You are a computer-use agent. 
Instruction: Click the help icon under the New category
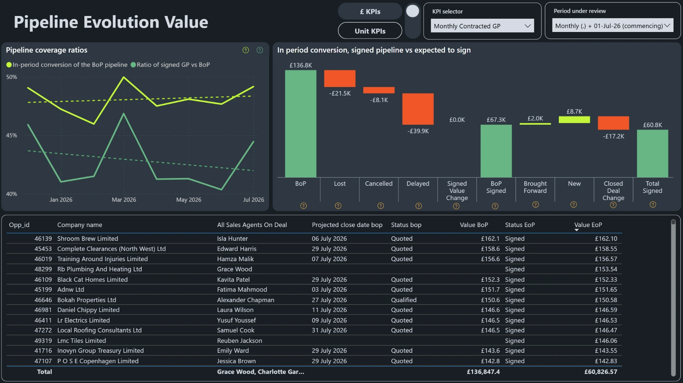point(573,205)
